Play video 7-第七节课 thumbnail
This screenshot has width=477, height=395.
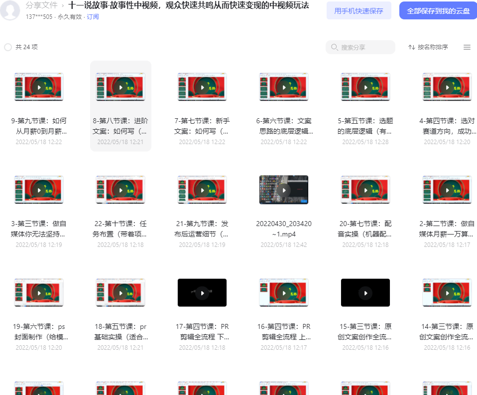click(x=202, y=87)
